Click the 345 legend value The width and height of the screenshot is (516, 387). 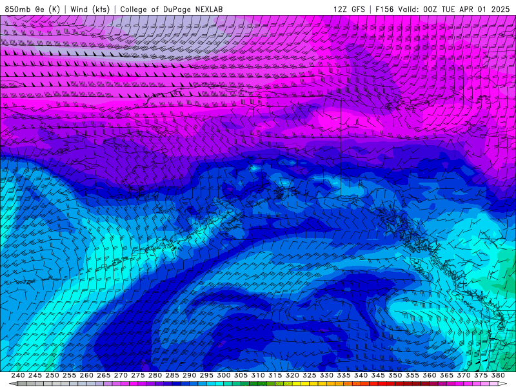[x=378, y=375]
